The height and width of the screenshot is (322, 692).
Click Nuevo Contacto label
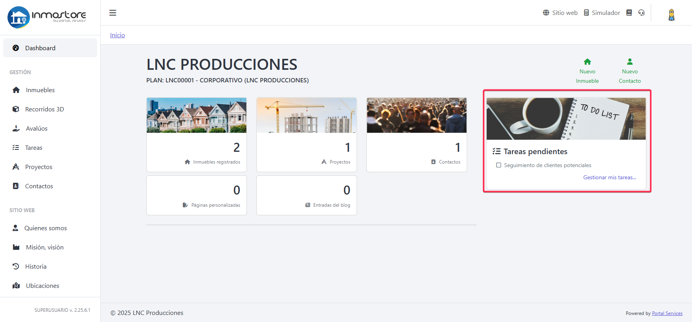click(x=630, y=76)
